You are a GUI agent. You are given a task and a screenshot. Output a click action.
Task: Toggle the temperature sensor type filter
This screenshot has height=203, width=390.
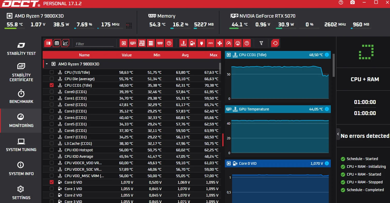[x=183, y=43]
